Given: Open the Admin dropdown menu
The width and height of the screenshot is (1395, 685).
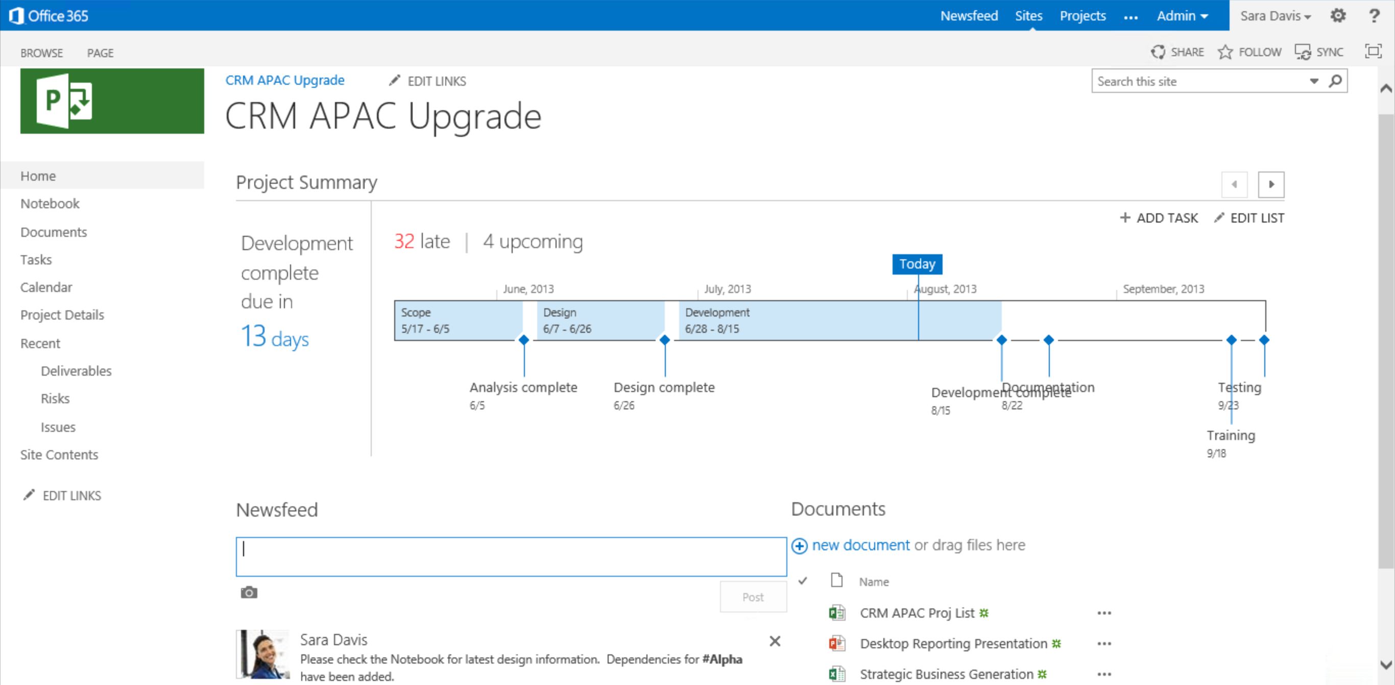Looking at the screenshot, I should point(1182,16).
